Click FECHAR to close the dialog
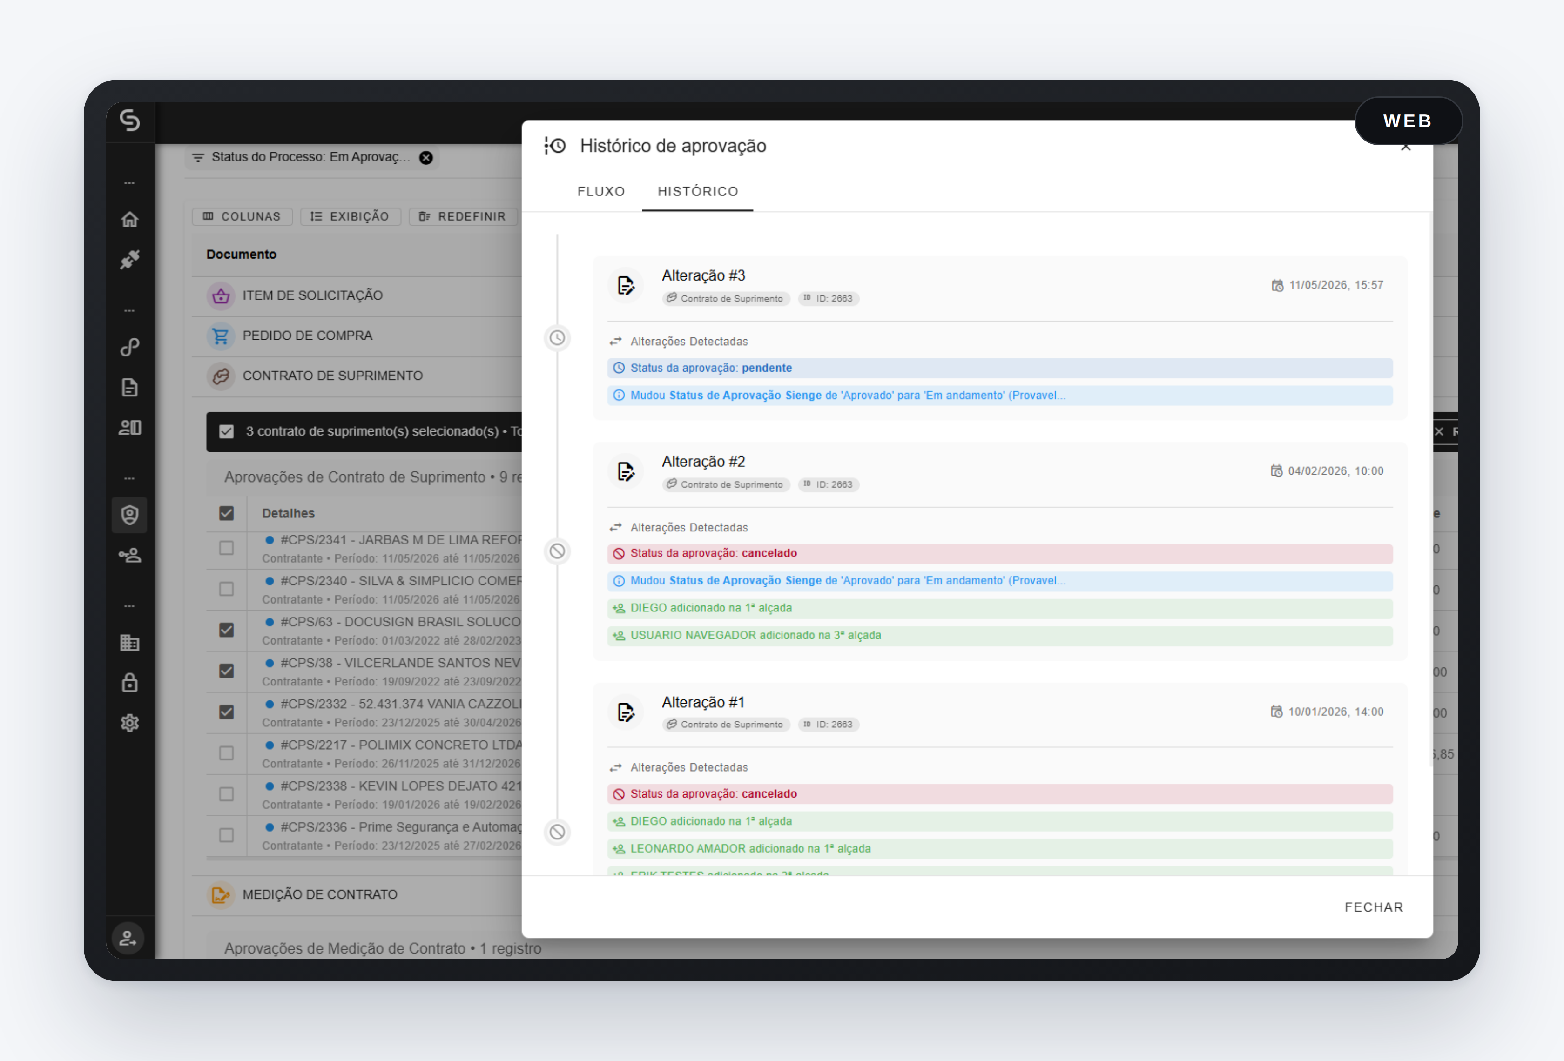Viewport: 1564px width, 1061px height. coord(1374,907)
